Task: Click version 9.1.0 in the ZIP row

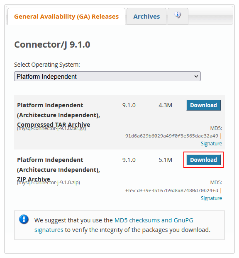Action: [129, 160]
